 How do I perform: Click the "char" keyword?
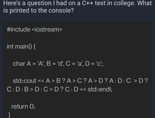(19, 63)
